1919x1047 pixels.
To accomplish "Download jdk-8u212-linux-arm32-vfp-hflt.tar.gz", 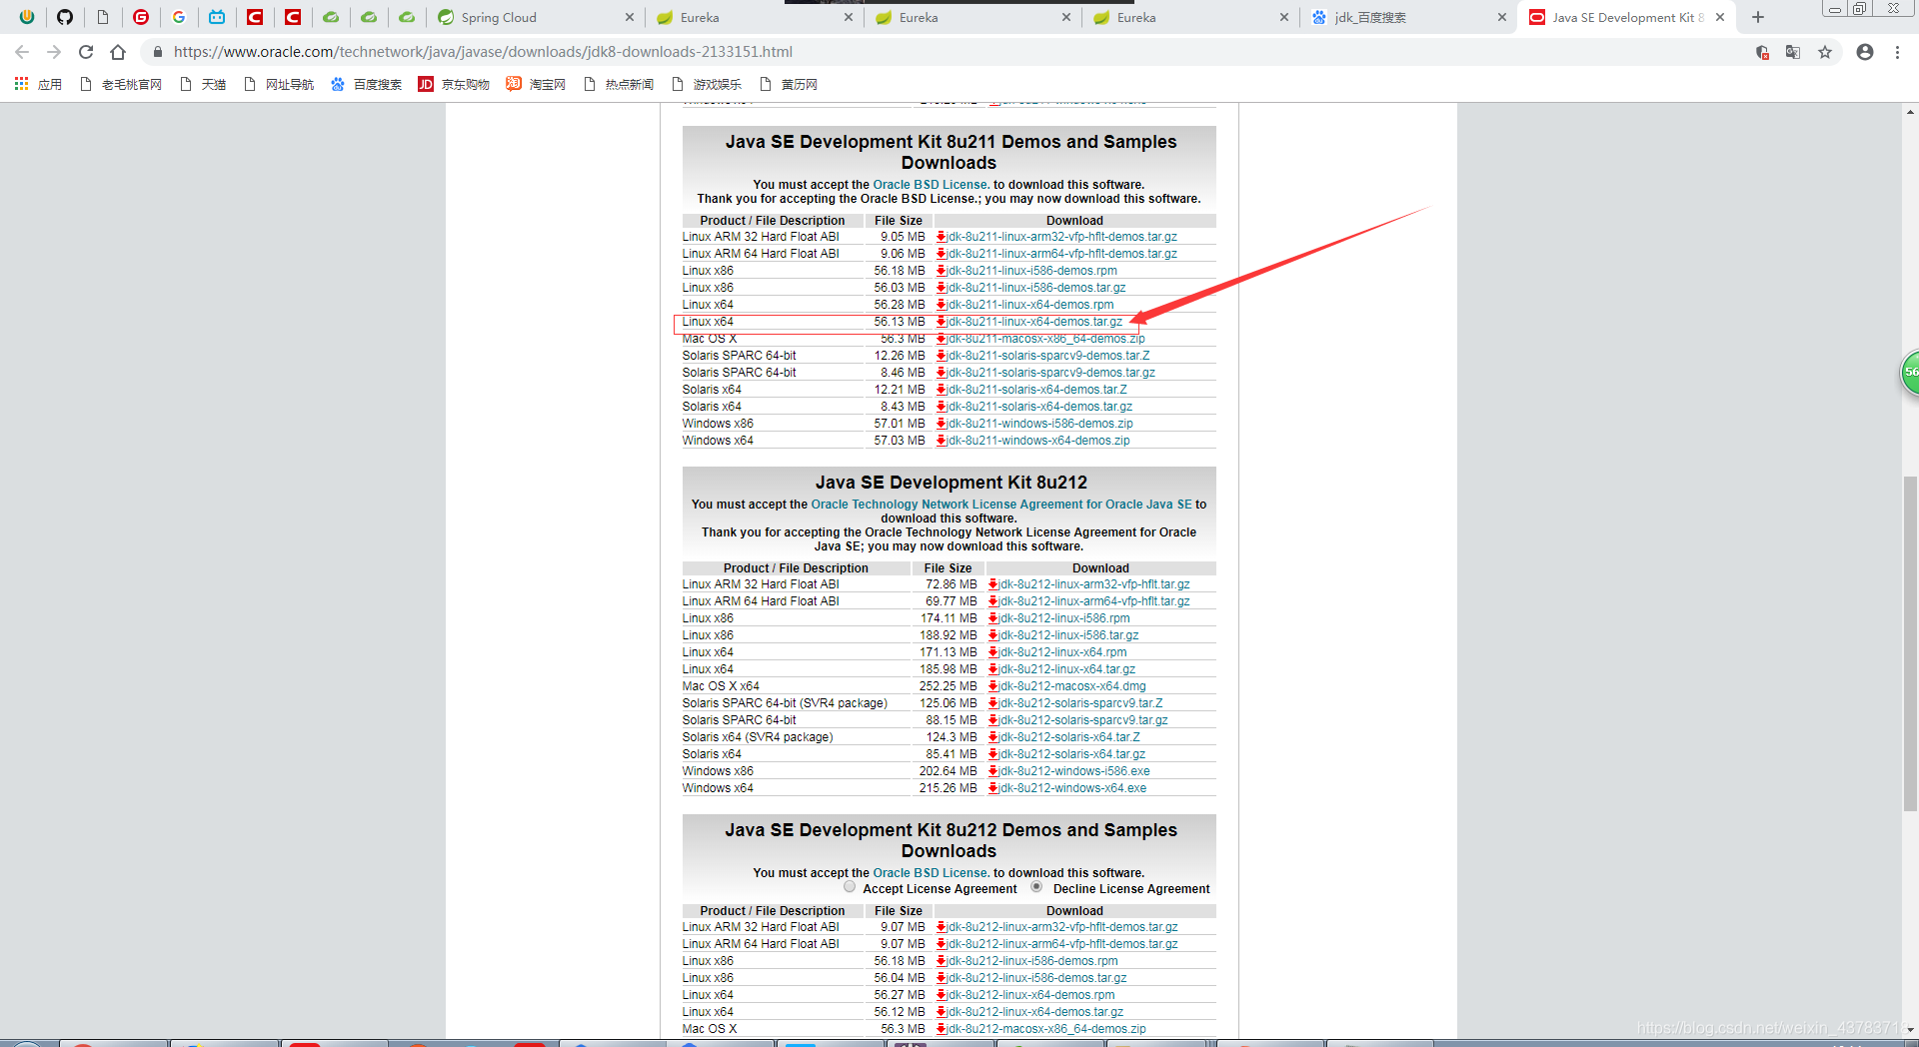I will pyautogui.click(x=1094, y=584).
